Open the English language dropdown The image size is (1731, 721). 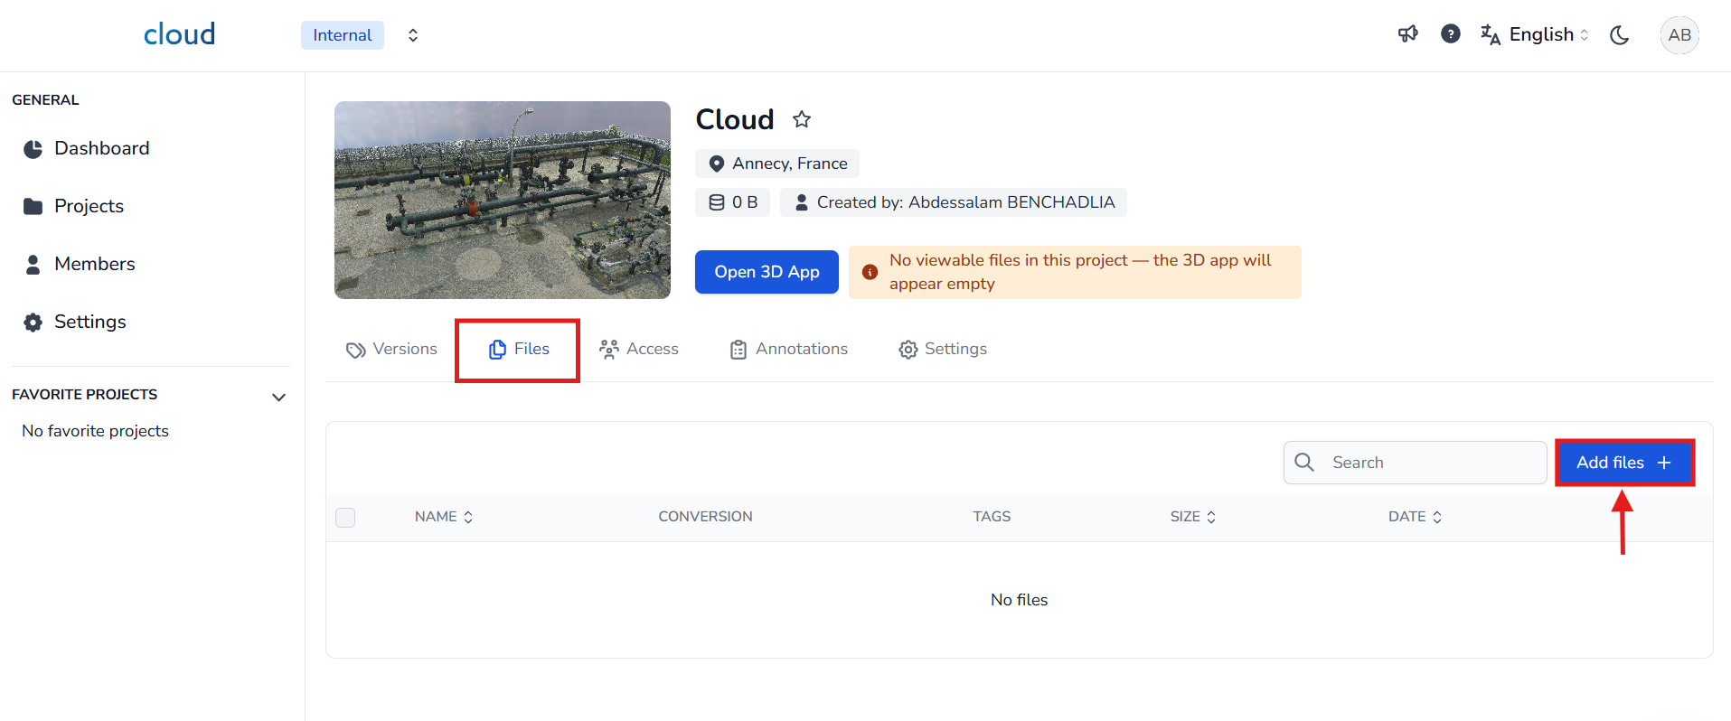point(1535,34)
